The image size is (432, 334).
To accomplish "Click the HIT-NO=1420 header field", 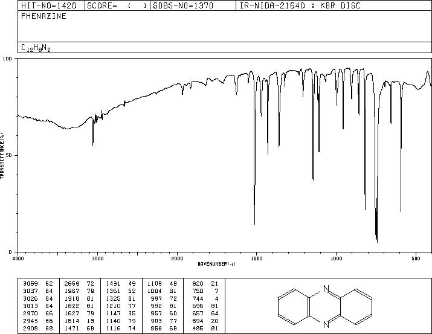I will 49,5.
